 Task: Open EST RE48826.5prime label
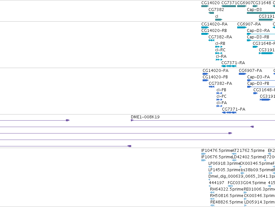227,202
